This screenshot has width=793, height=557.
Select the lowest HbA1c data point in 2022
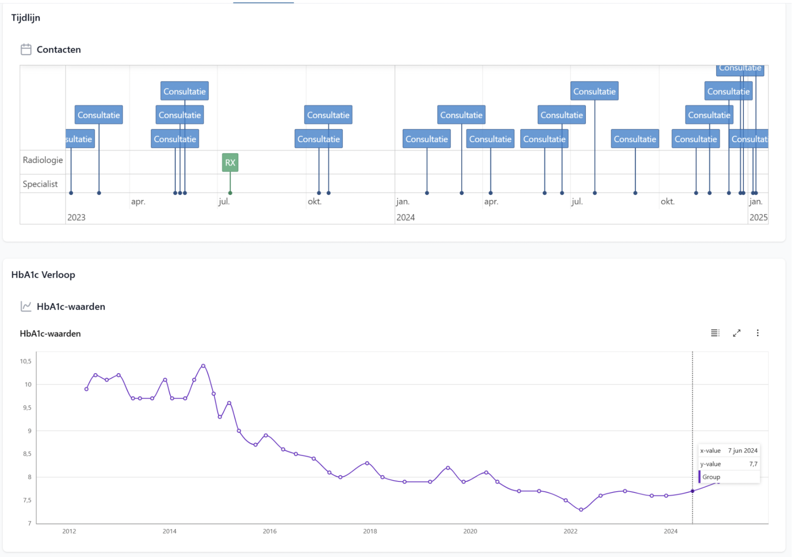click(x=581, y=510)
